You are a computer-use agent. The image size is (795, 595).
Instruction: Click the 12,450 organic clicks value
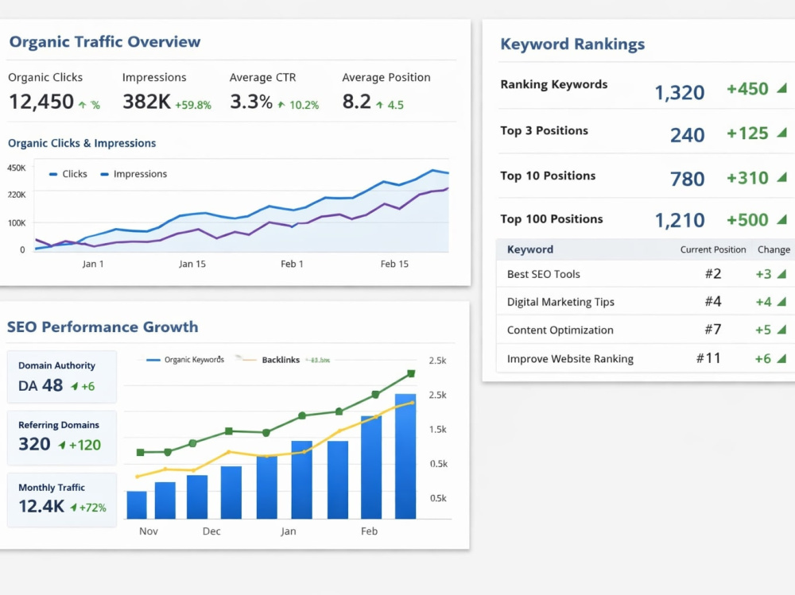(x=41, y=102)
